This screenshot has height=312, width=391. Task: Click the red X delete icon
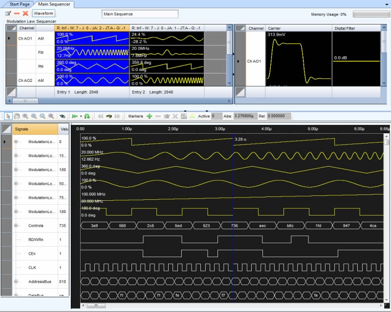click(x=25, y=13)
